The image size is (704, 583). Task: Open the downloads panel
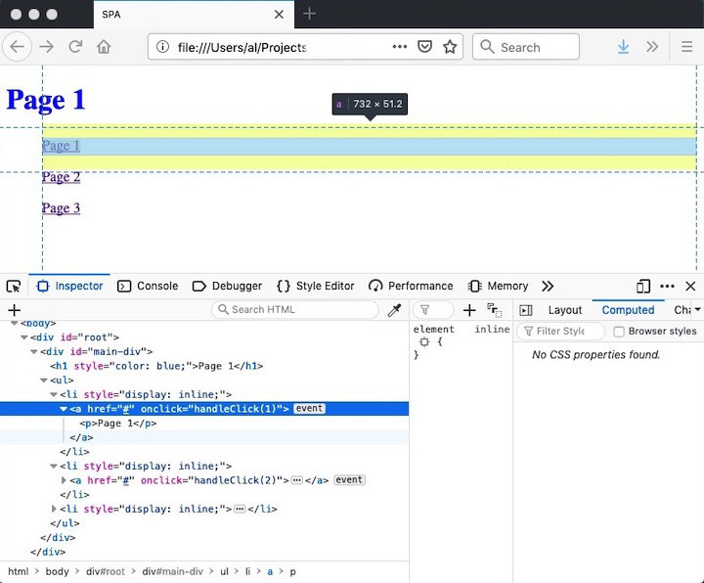point(623,47)
